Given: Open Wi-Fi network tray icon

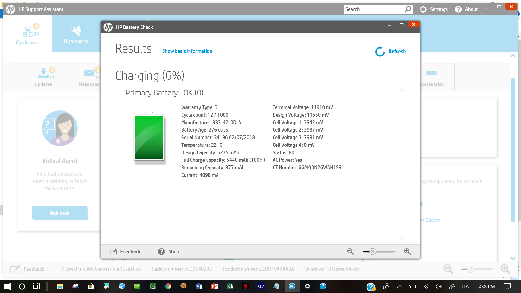Looking at the screenshot, I should (x=426, y=286).
